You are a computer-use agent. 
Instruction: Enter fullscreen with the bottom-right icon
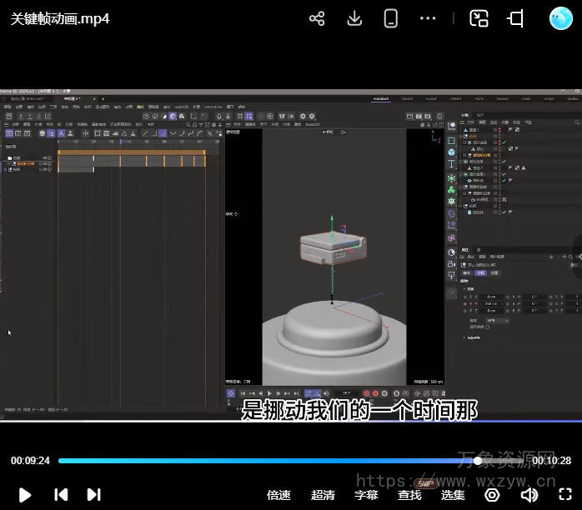point(564,494)
